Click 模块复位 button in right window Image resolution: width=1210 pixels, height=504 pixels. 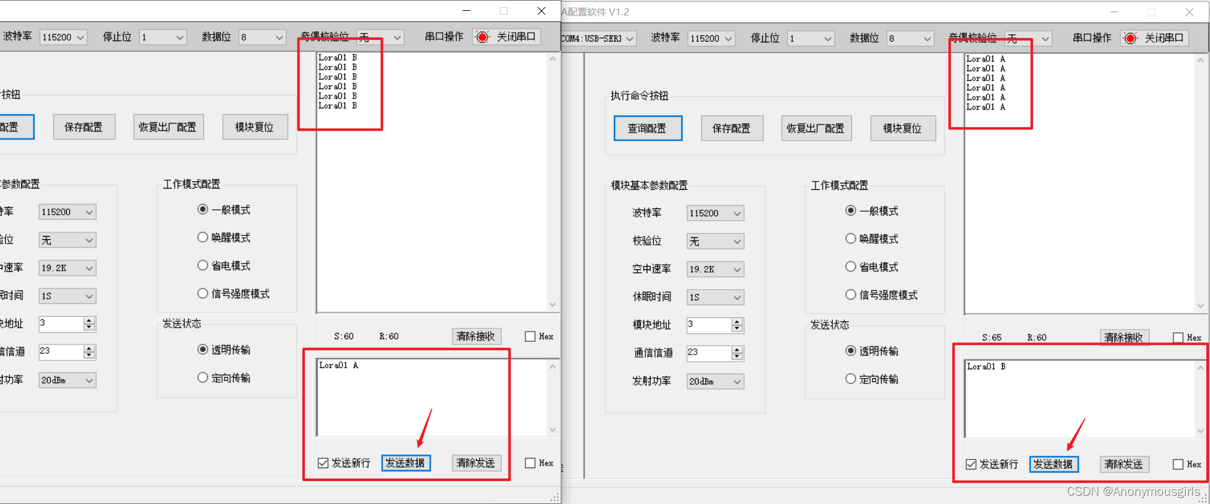pos(903,128)
